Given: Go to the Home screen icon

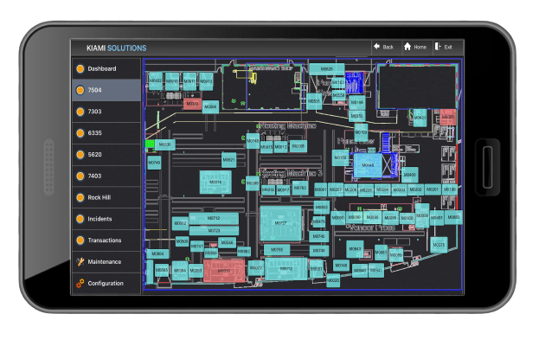Looking at the screenshot, I should (407, 47).
